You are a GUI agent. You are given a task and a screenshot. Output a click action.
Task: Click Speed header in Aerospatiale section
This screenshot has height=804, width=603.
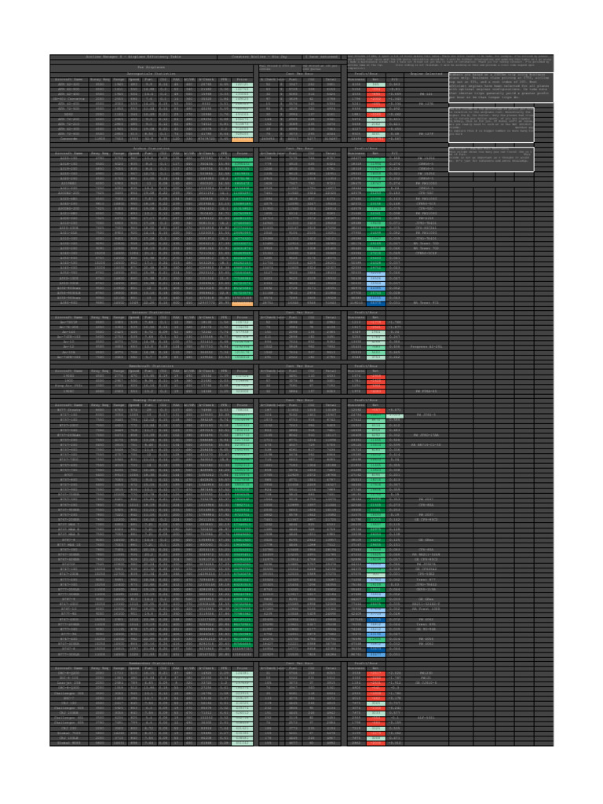coord(134,79)
